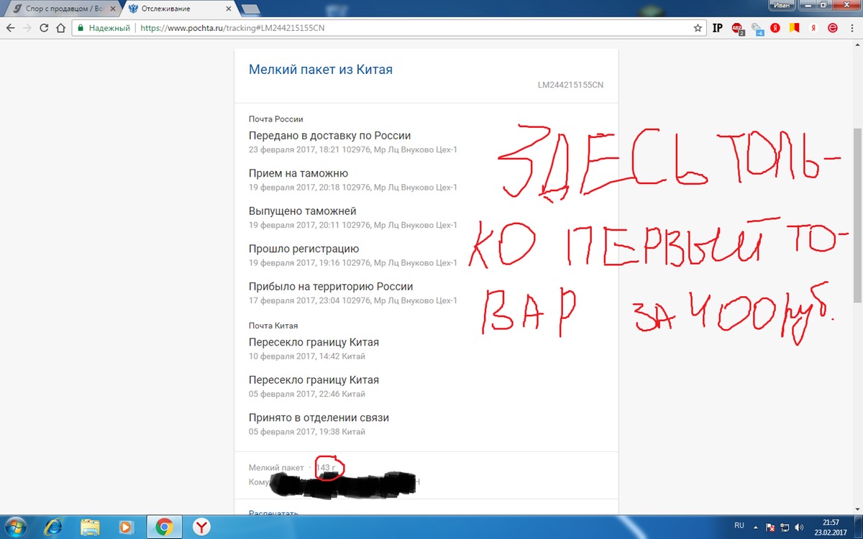863x539 pixels.
Task: Click the 'Почта Китая' section label
Action: click(273, 326)
